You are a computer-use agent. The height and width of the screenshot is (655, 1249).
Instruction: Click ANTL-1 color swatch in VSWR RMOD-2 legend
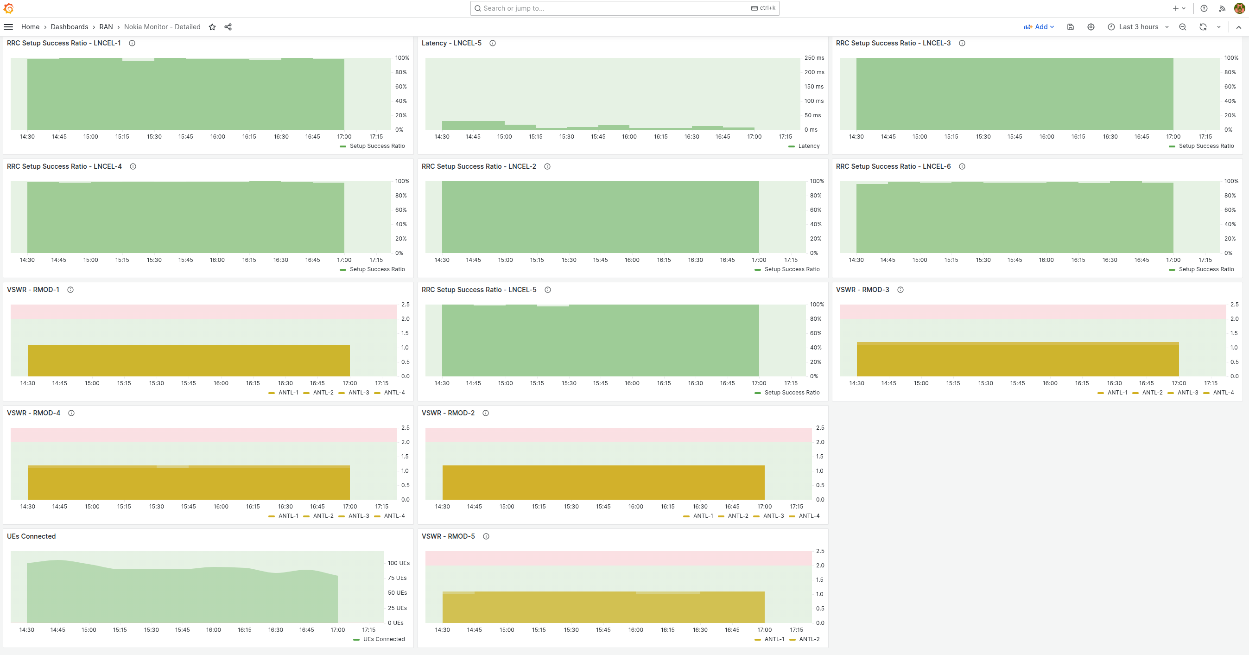pos(686,516)
